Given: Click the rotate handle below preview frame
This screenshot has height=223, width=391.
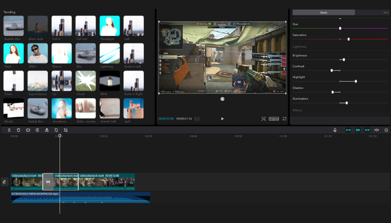Looking at the screenshot, I should [x=222, y=99].
